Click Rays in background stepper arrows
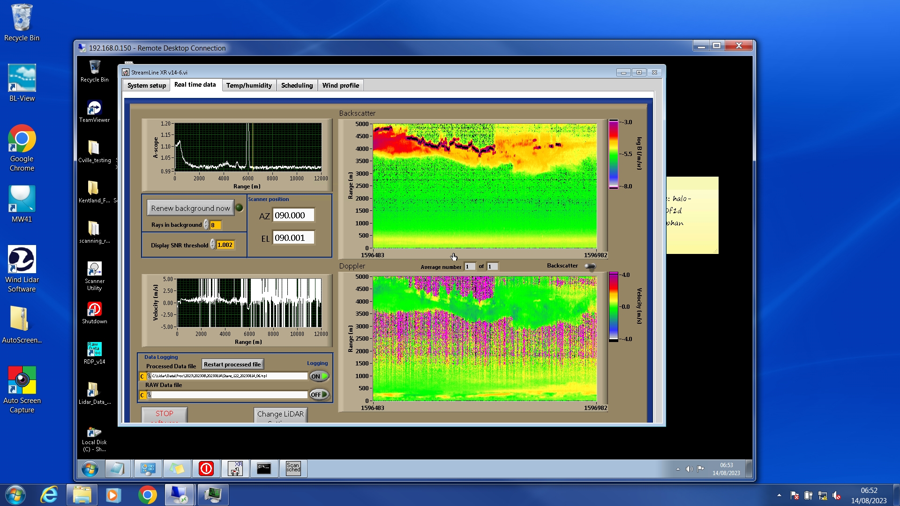900x506 pixels. [206, 225]
